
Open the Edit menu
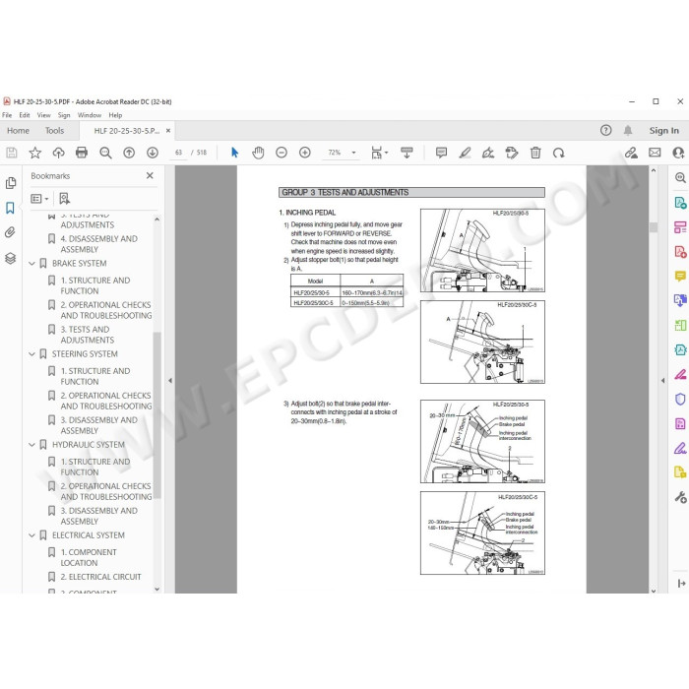coord(25,115)
